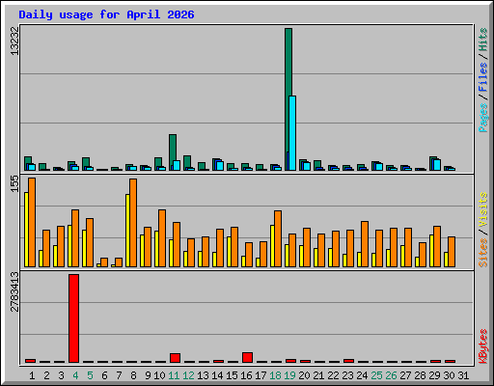Select the yellow bar for day 8 in visits chart
The width and height of the screenshot is (494, 386).
(127, 231)
